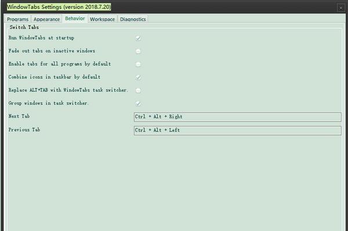Enable tabs for all programs by default
Viewport: 348px width, 231px height.
138,64
